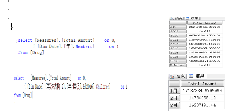The width and height of the screenshot is (246, 112).
Task: Select the 2016 row header
Action: [178, 61]
